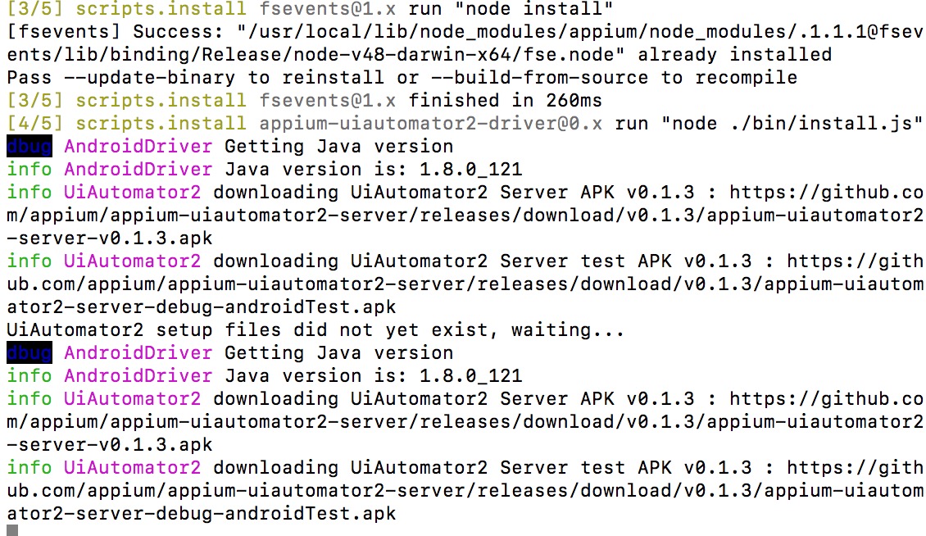Click the words "already installed"
Viewport: 926px width, 536px height.
[x=735, y=54]
